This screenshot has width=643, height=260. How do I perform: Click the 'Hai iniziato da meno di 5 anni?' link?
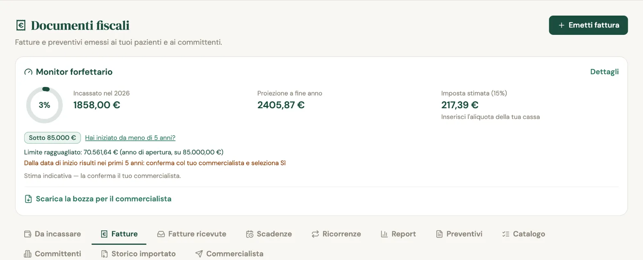pyautogui.click(x=130, y=138)
